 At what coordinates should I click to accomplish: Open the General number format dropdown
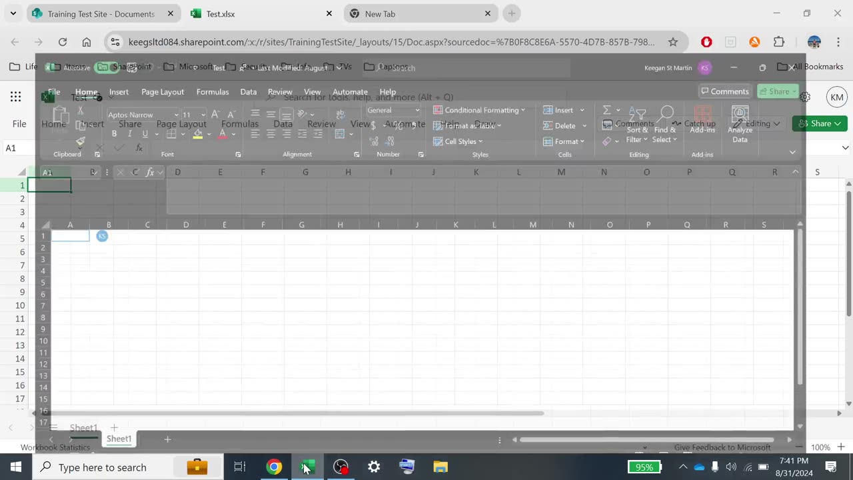[418, 110]
